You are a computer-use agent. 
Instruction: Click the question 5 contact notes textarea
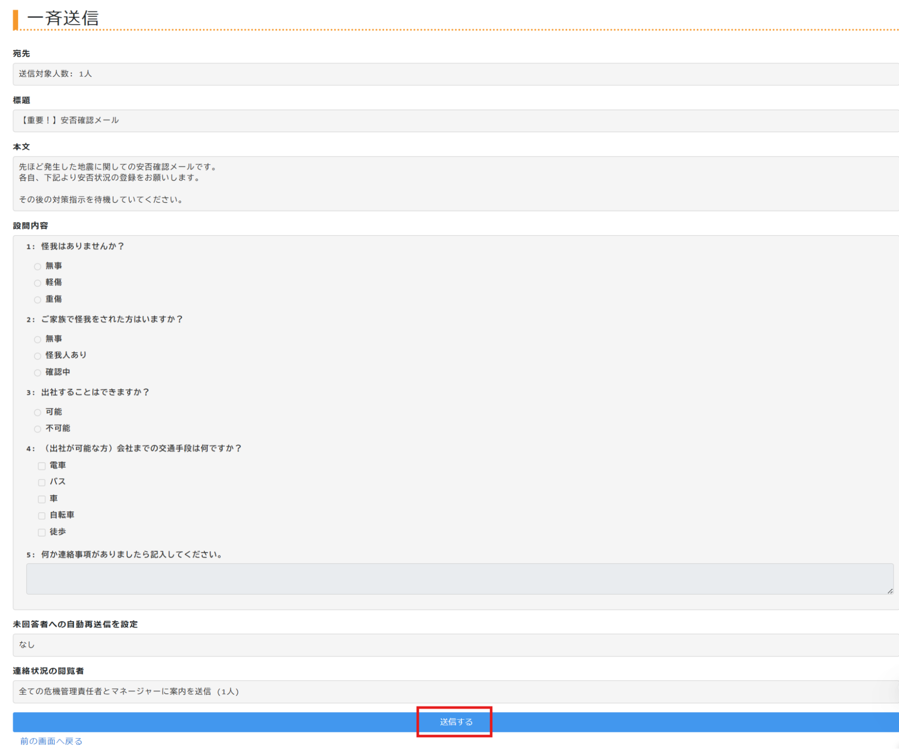pos(459,579)
